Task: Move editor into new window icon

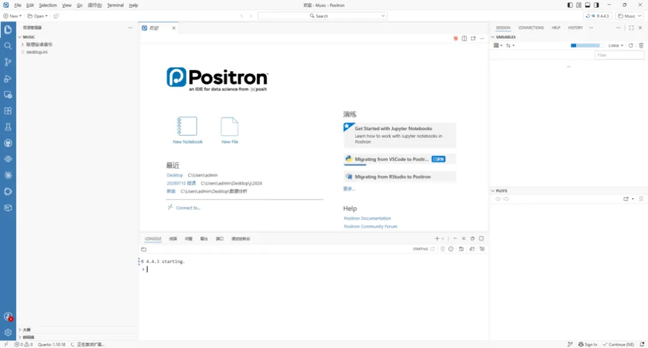Action: [473, 38]
